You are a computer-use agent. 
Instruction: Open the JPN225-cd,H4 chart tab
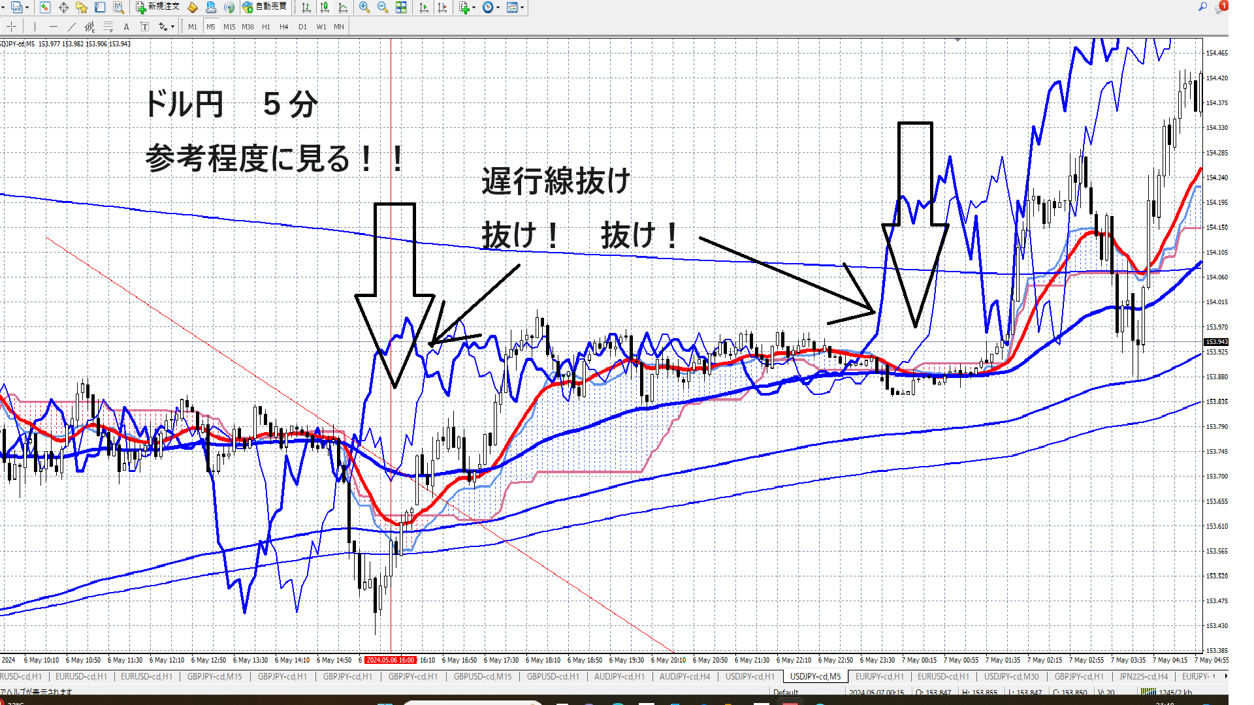point(1143,676)
